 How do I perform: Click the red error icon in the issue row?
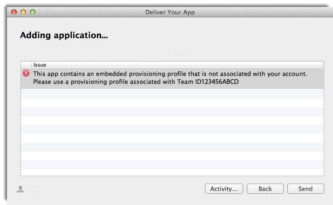(26, 74)
